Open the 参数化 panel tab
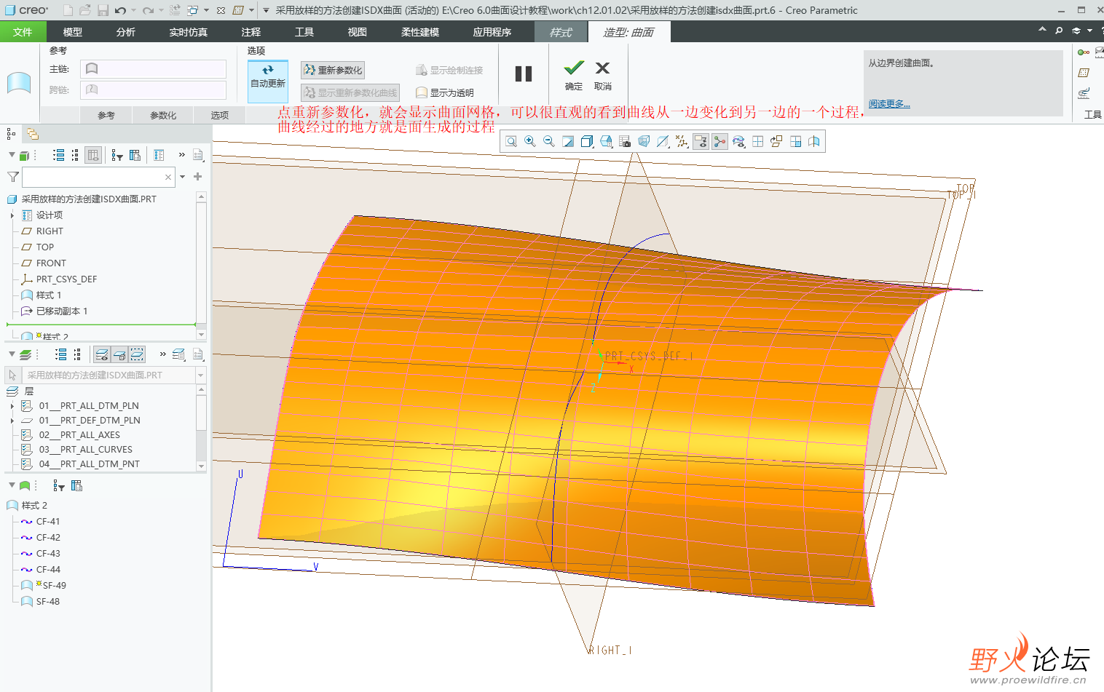The image size is (1104, 692). click(163, 115)
